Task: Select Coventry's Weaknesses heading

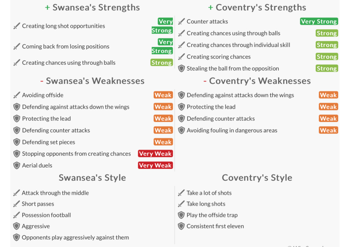Action: [257, 81]
